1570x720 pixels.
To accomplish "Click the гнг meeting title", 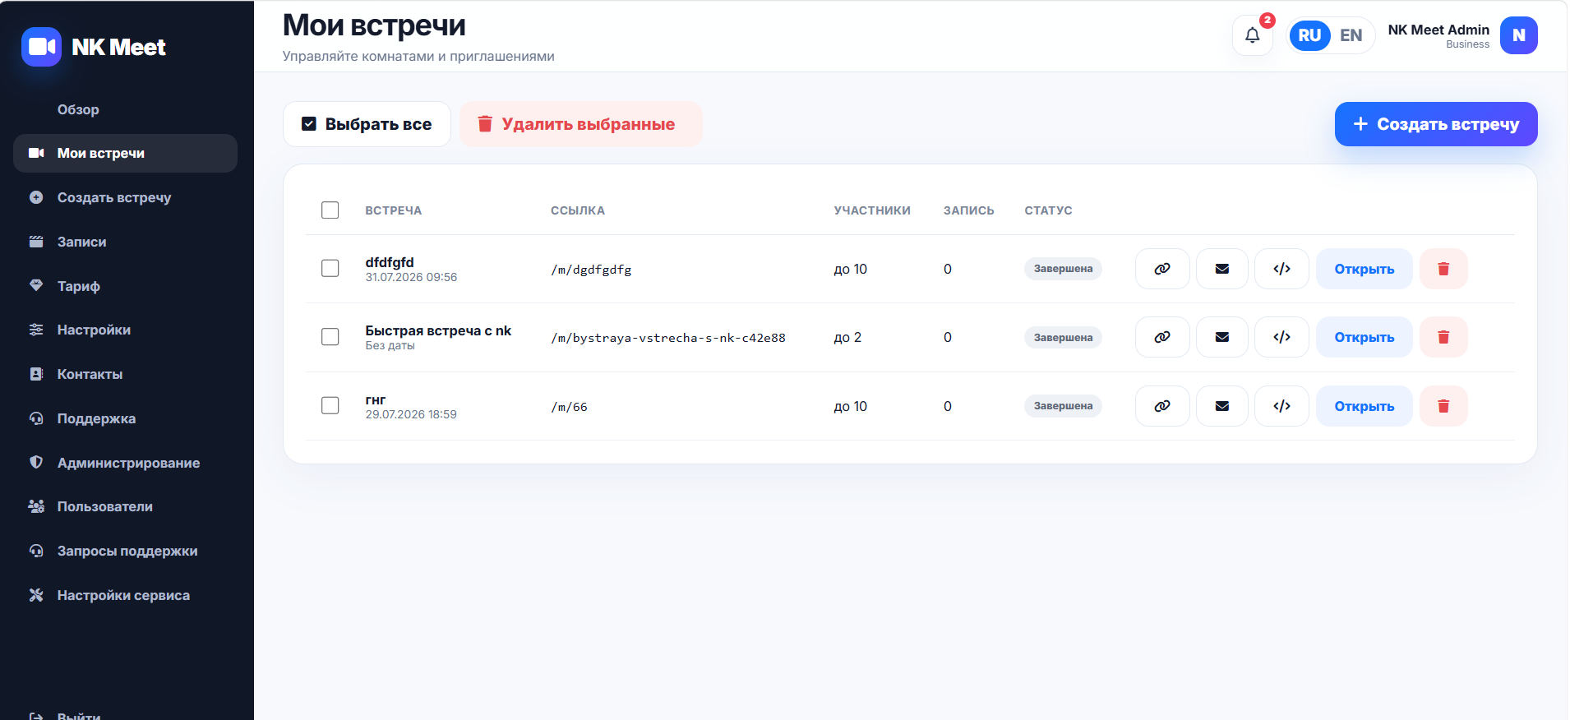I will pos(376,399).
